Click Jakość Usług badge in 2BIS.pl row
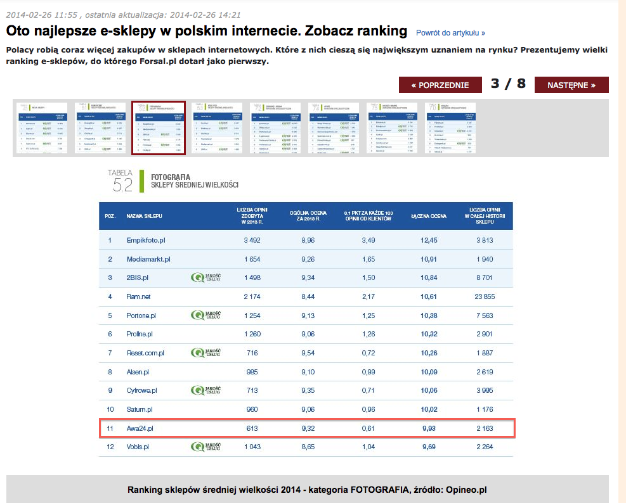Image resolution: width=626 pixels, height=503 pixels. tap(205, 277)
